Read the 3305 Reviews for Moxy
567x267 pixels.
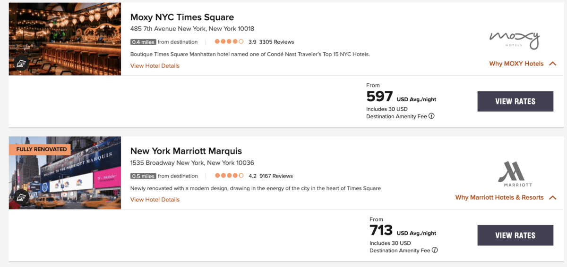pyautogui.click(x=276, y=42)
